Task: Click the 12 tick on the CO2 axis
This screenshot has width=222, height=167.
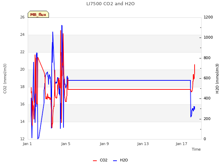Action: (x=22, y=139)
